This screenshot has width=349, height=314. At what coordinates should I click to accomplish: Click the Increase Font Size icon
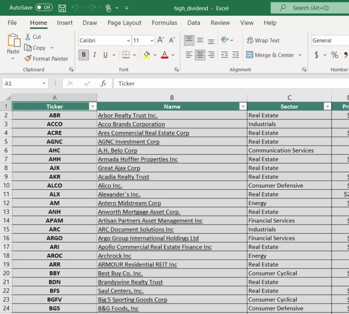click(161, 41)
